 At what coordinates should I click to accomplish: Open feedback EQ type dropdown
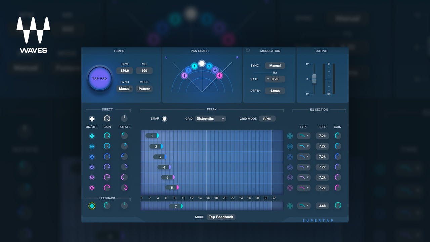(x=304, y=206)
